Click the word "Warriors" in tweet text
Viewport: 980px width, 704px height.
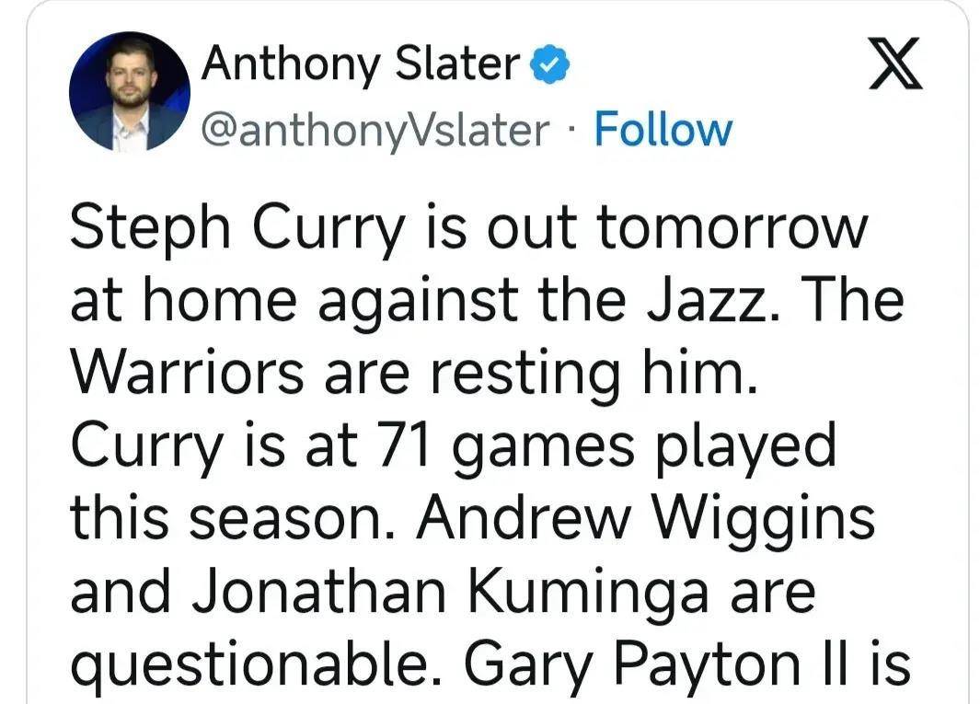pos(188,373)
